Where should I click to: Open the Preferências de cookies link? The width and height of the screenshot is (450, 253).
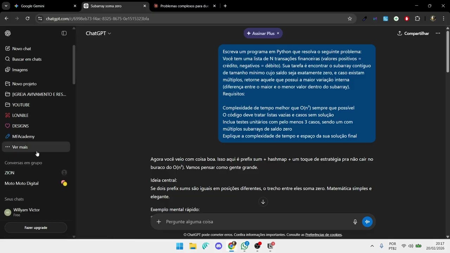click(x=323, y=235)
